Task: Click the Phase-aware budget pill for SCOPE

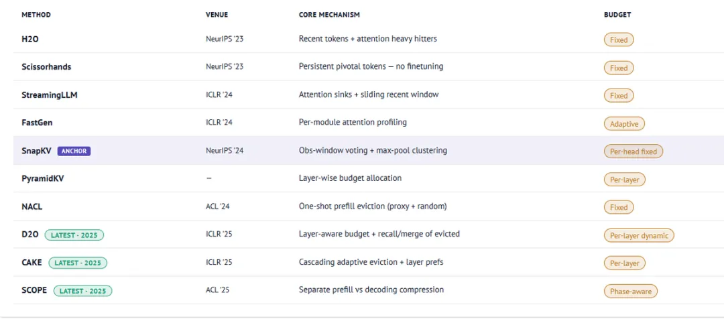Action: click(x=629, y=291)
